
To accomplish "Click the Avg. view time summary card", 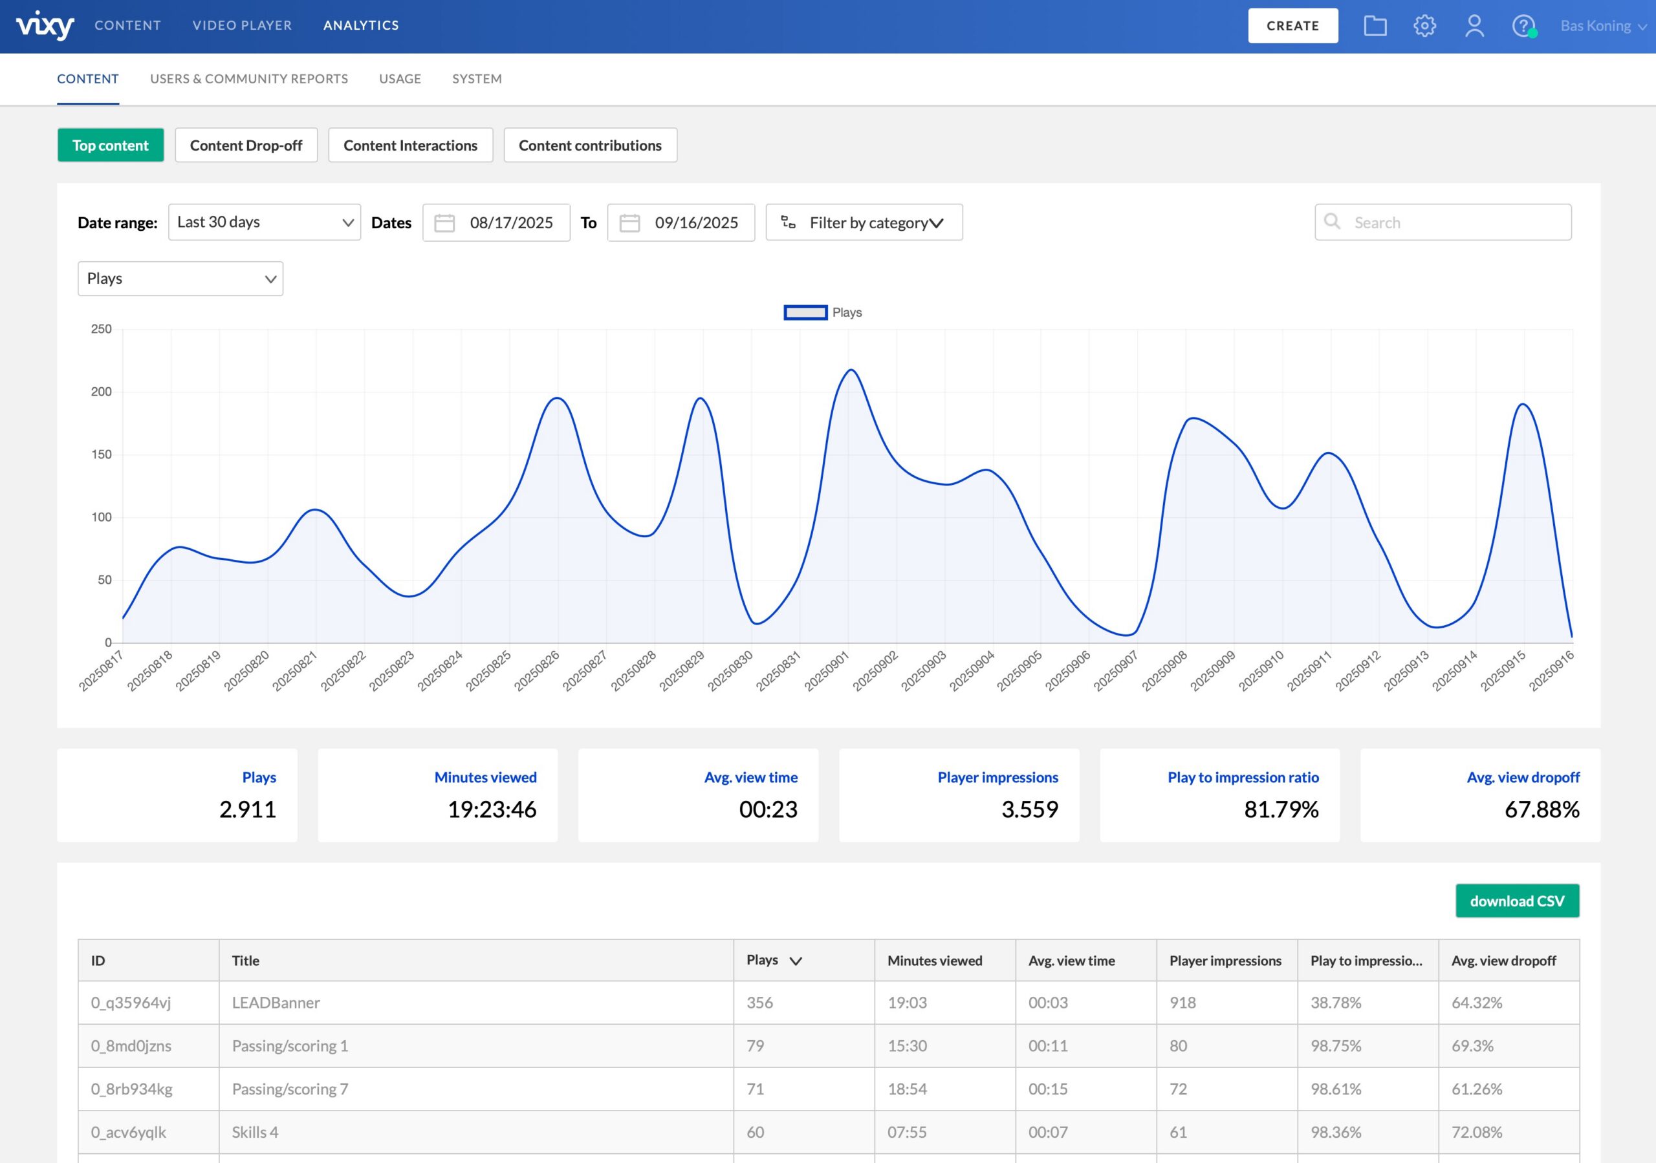I will click(x=698, y=795).
